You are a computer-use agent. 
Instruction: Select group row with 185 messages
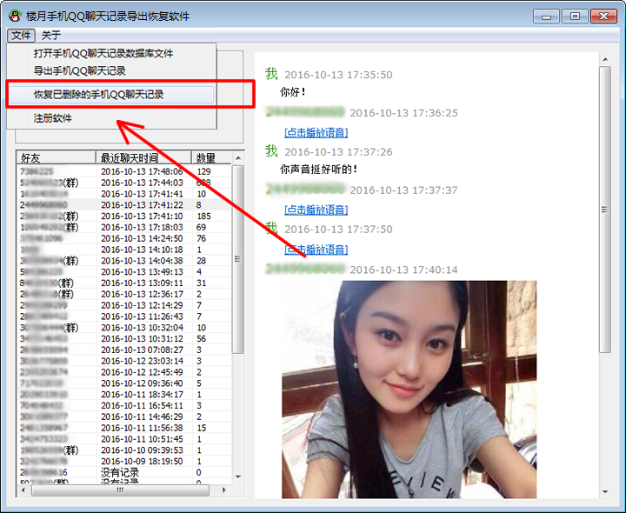tap(123, 216)
